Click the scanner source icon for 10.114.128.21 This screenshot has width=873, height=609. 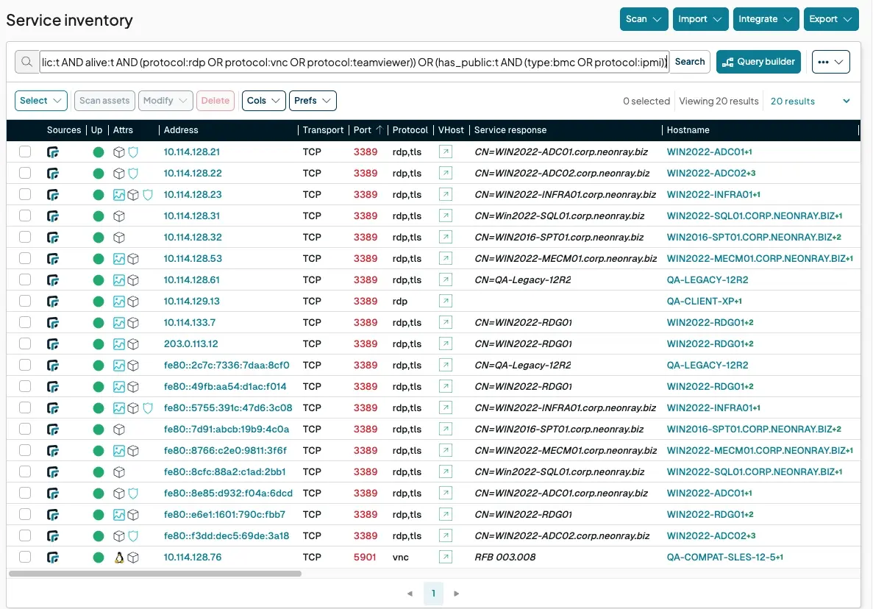point(53,152)
